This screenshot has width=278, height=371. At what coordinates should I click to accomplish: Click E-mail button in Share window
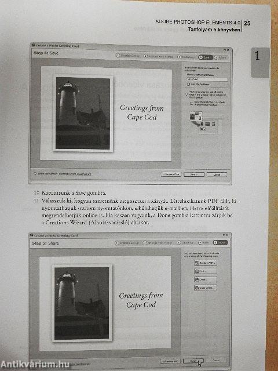(205, 279)
